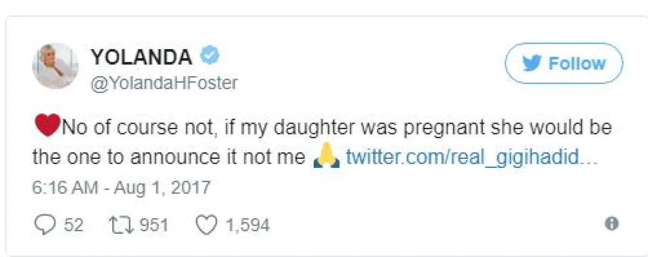Click the 52 replies count
Viewport: 648px width, 257px height.
coord(73,225)
